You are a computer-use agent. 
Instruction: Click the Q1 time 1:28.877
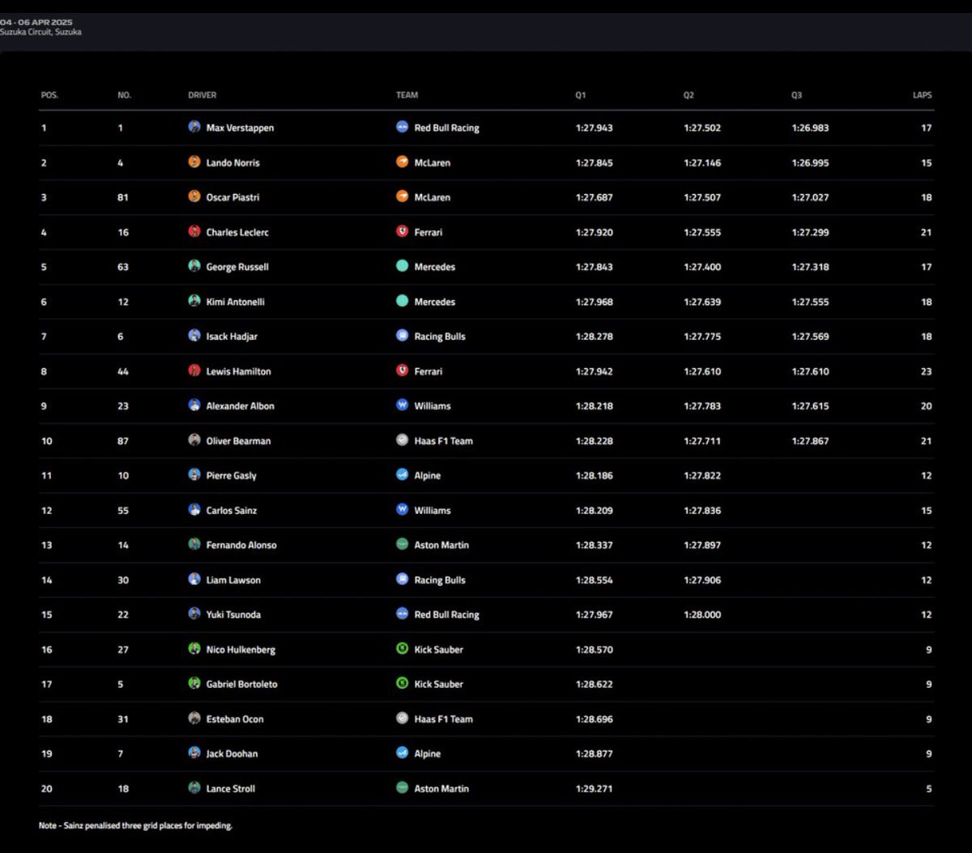coord(595,754)
